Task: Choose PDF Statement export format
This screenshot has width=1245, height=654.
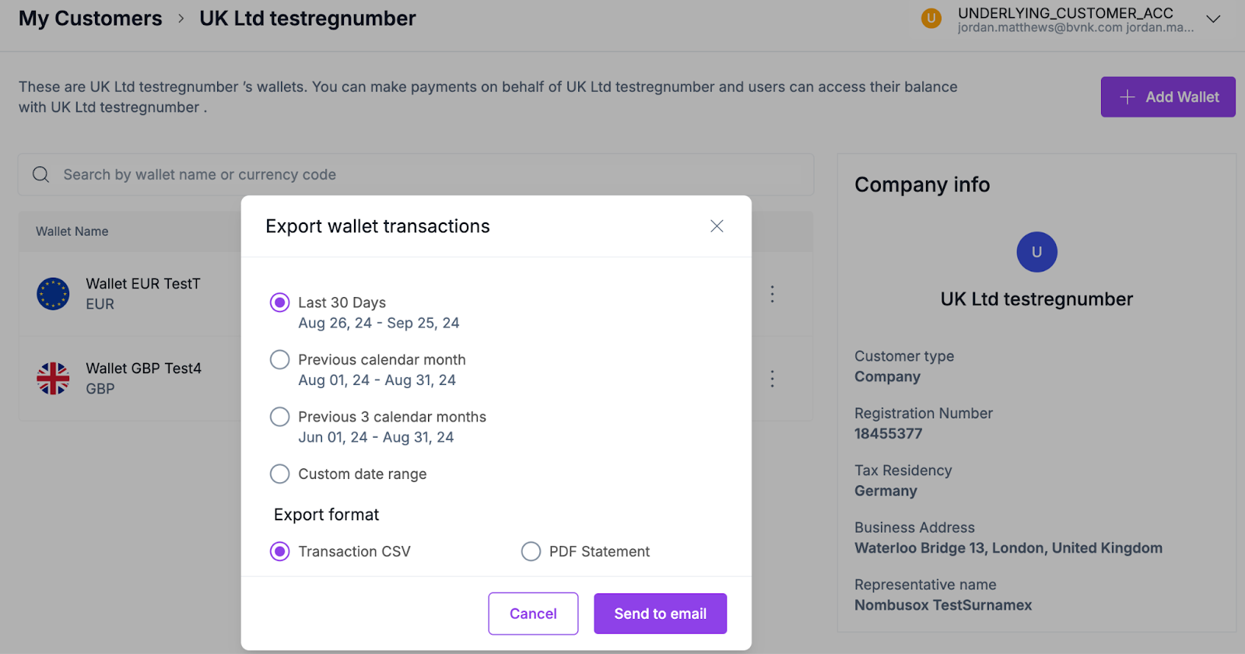Action: [531, 551]
